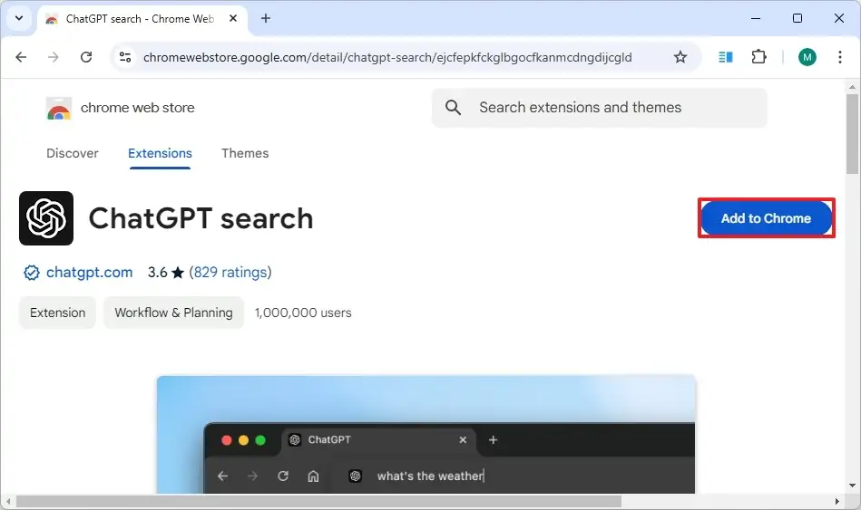The width and height of the screenshot is (861, 510).
Task: Open the 829 ratings link
Action: pyautogui.click(x=230, y=272)
